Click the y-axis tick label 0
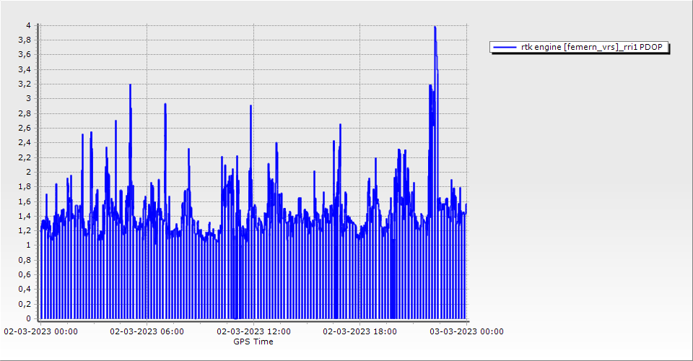The width and height of the screenshot is (693, 361). pos(28,318)
